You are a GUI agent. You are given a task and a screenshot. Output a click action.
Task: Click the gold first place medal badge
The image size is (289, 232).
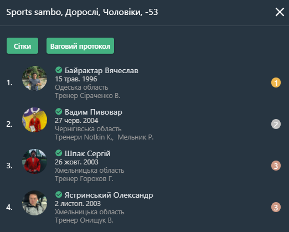point(276,83)
